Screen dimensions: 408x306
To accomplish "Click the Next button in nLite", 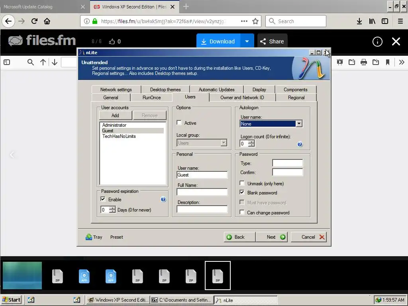I will pyautogui.click(x=271, y=237).
